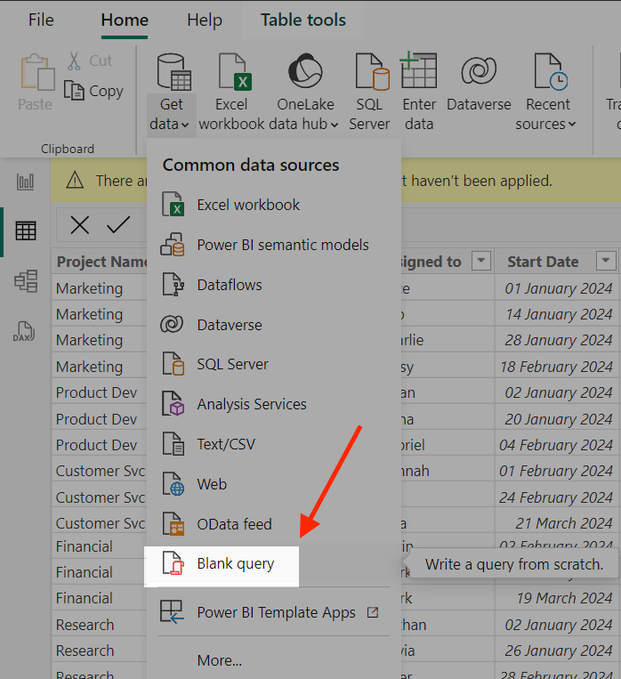Click the cell 01 January 2024
The height and width of the screenshot is (679, 621).
pyautogui.click(x=558, y=288)
